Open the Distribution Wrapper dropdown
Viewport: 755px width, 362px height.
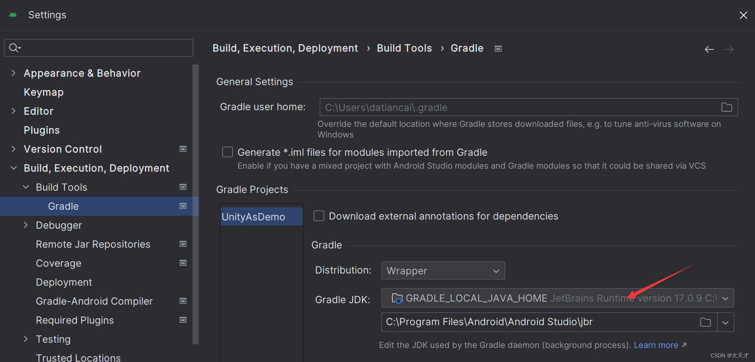[x=443, y=270]
